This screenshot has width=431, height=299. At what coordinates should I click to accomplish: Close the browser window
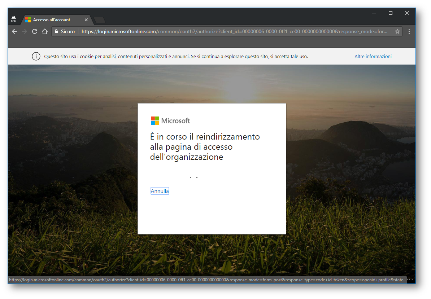(x=407, y=13)
